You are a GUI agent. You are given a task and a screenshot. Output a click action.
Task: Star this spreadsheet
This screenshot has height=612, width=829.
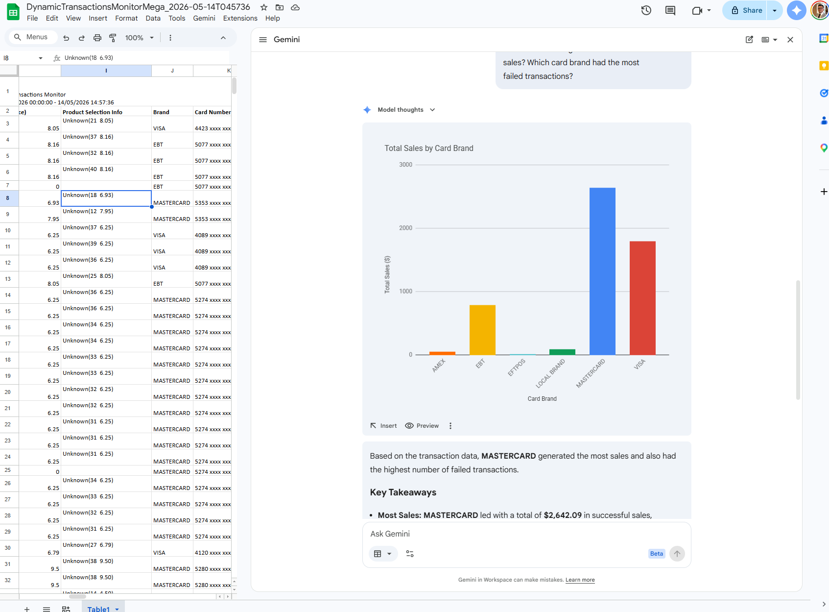(x=264, y=7)
